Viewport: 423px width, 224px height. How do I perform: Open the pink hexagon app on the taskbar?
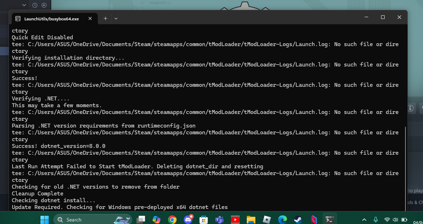[x=314, y=219]
